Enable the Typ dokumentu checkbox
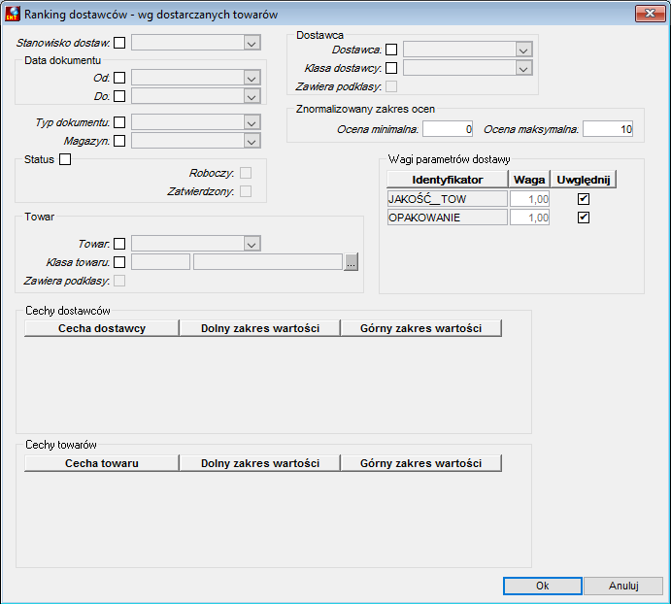671x604 pixels. [x=119, y=122]
